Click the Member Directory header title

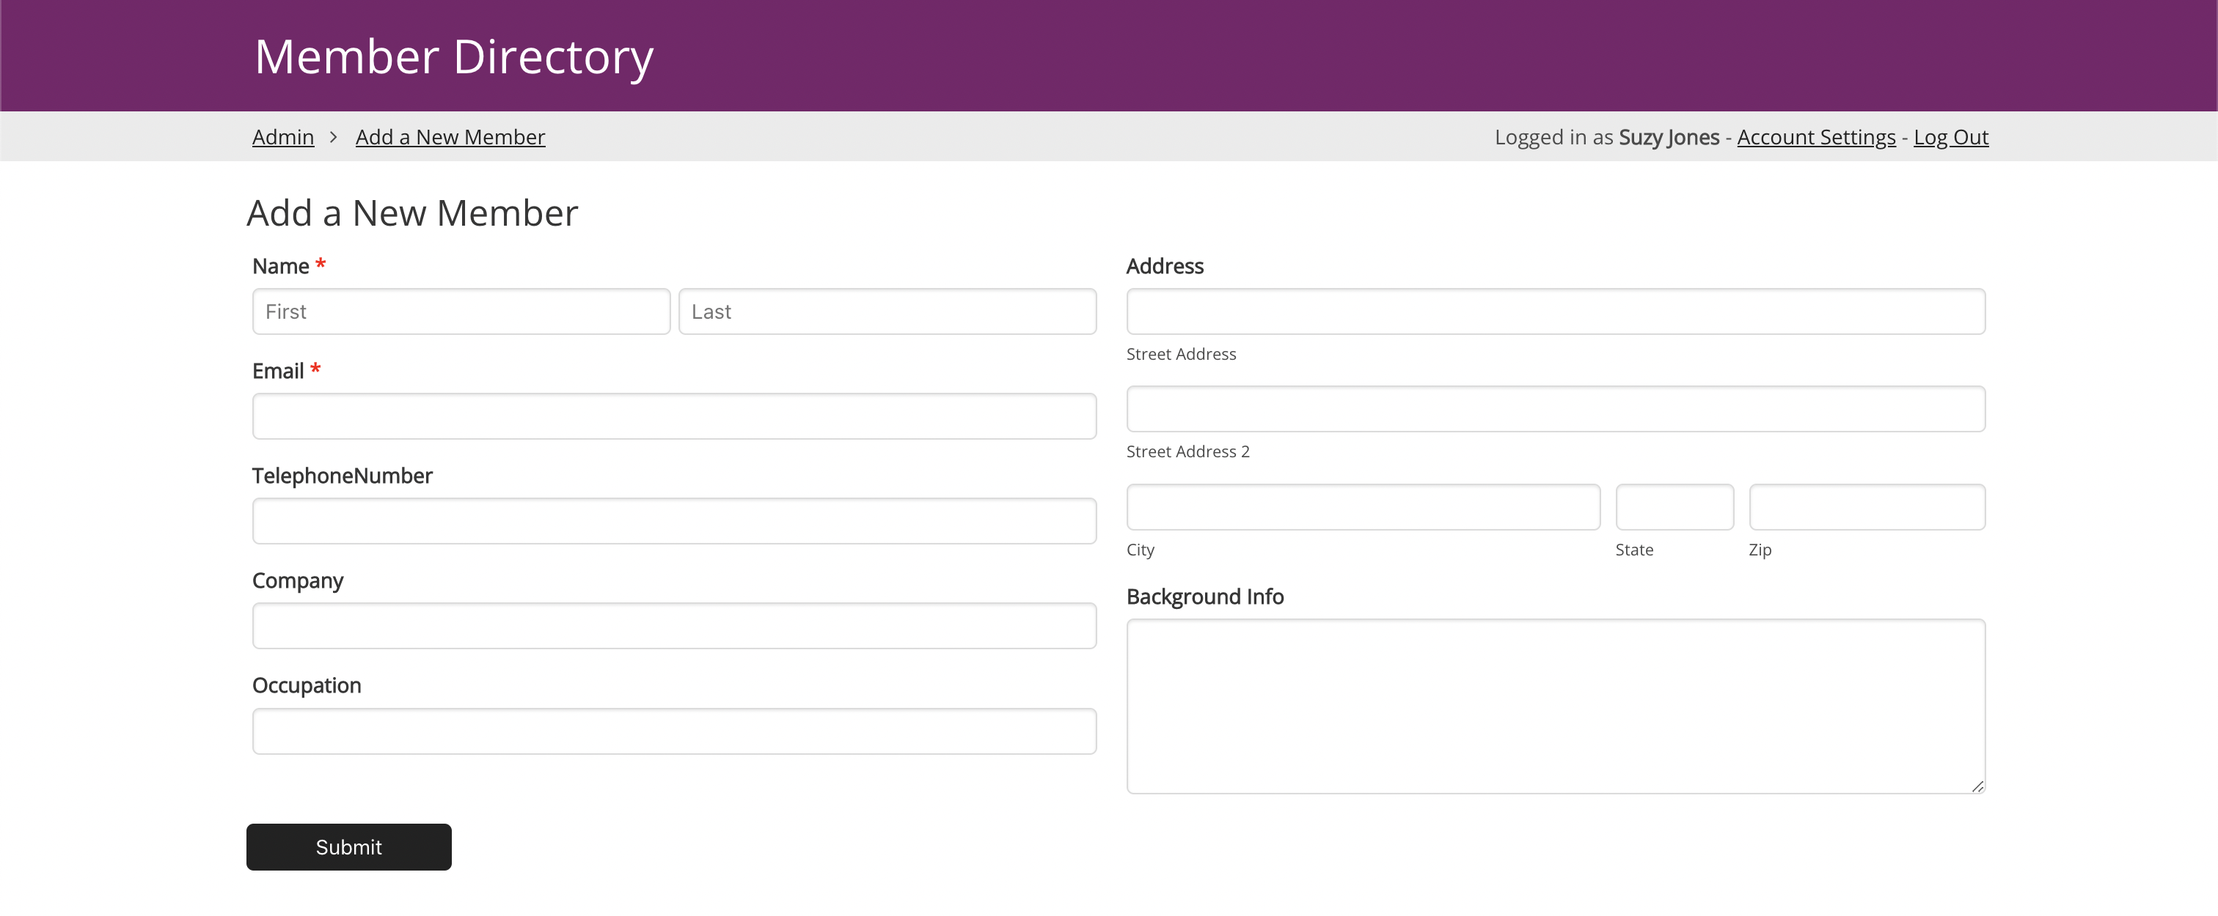454,56
